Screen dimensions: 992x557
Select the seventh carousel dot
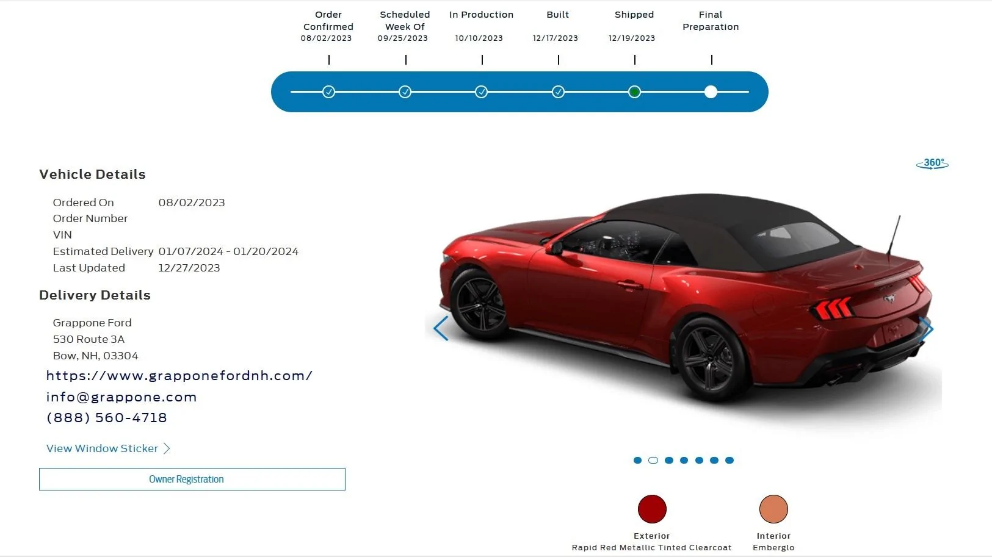(x=730, y=461)
